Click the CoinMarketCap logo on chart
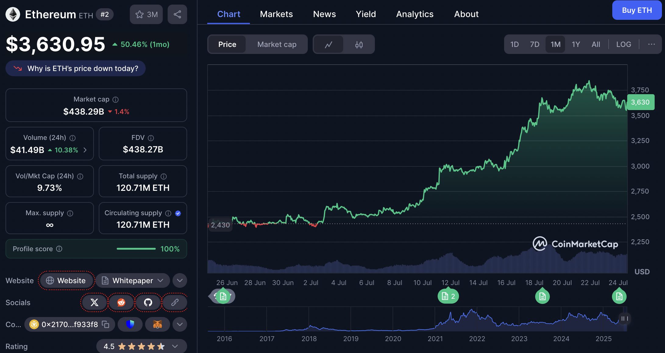 (x=575, y=244)
